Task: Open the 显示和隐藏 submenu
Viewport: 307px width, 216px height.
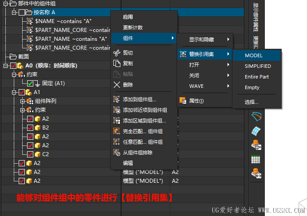Action: [x=205, y=39]
